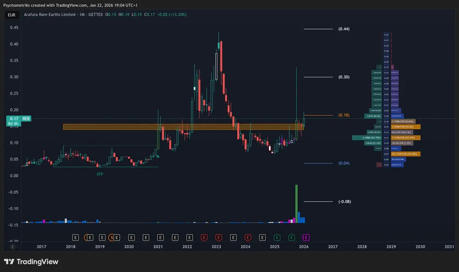The width and height of the screenshot is (459, 272).
Task: Click the 8d 4h bar countdown label
Action: pos(13,124)
